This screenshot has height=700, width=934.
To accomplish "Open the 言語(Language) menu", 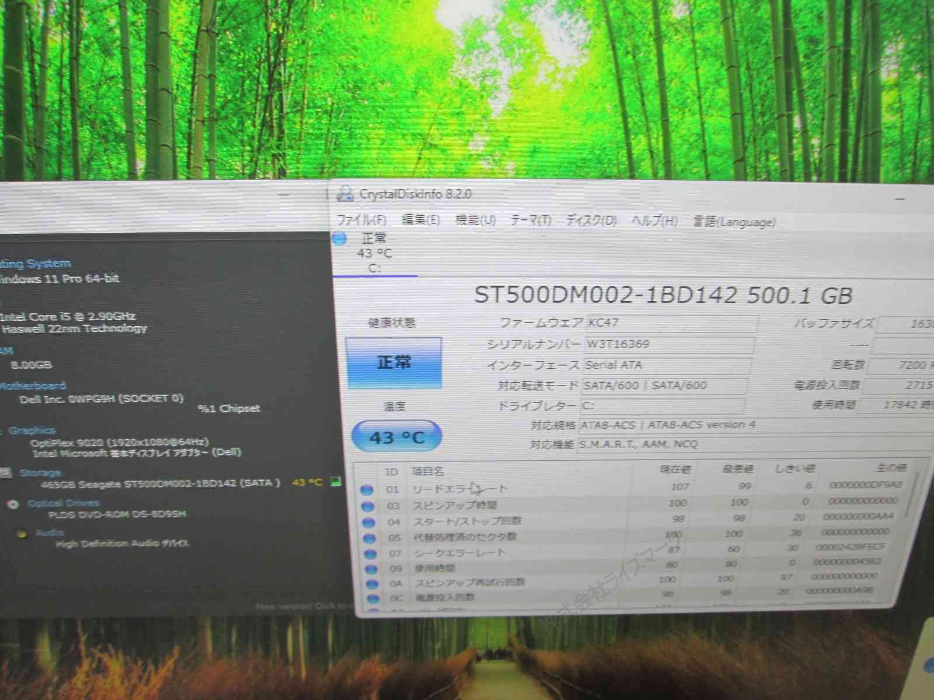I will 733,222.
